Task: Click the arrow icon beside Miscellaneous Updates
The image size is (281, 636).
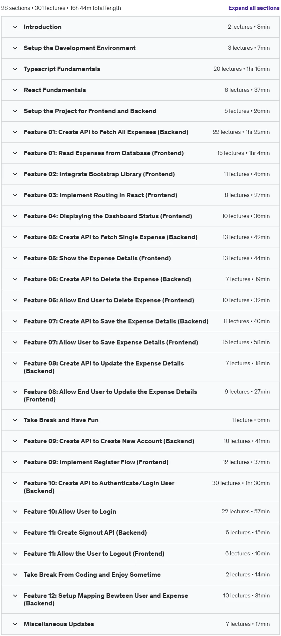Action: click(x=15, y=624)
